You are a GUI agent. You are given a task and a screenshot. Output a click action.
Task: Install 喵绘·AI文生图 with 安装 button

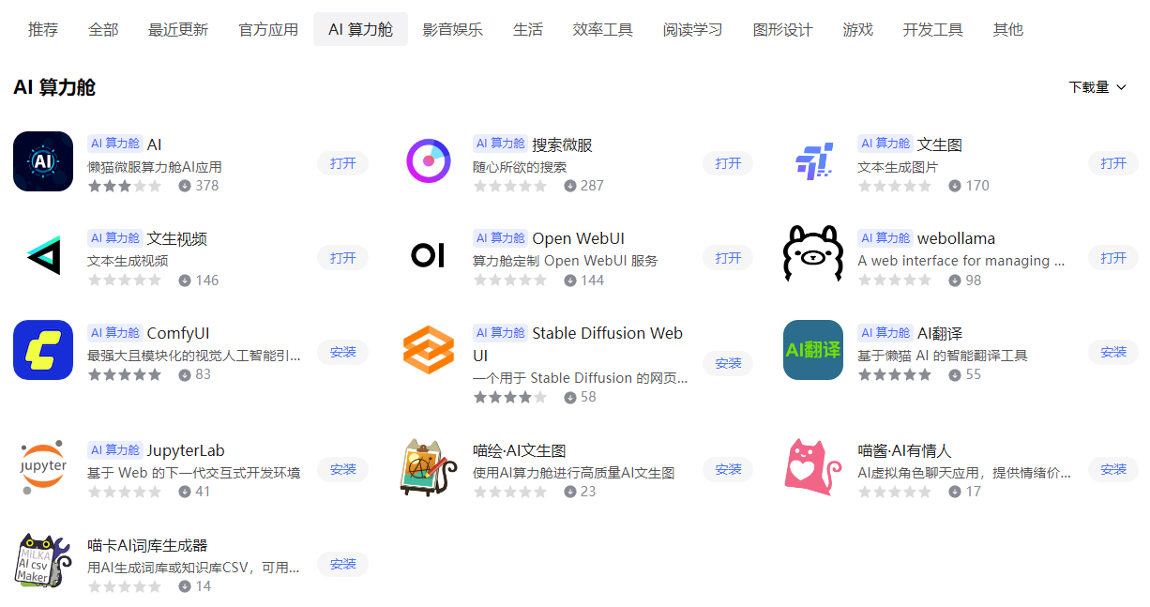728,470
